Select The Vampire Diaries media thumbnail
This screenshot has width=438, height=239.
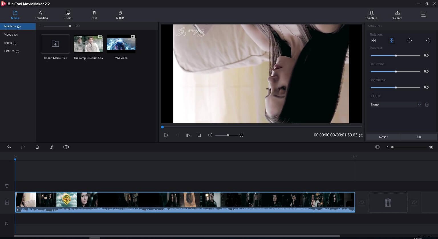click(x=88, y=44)
